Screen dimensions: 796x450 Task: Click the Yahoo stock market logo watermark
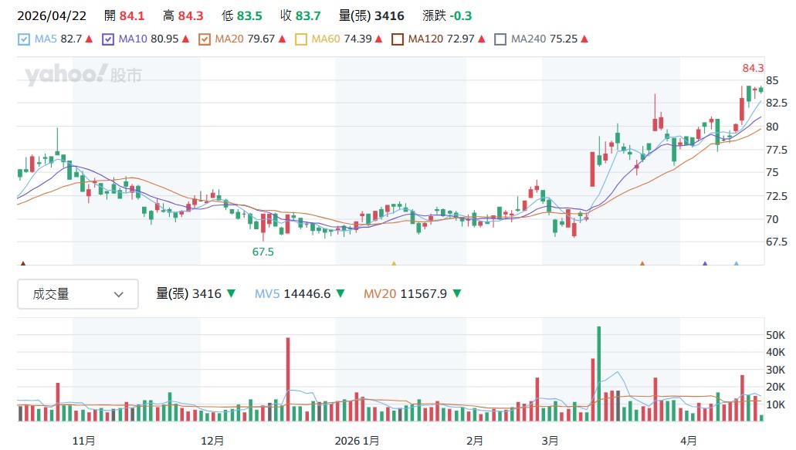(83, 76)
